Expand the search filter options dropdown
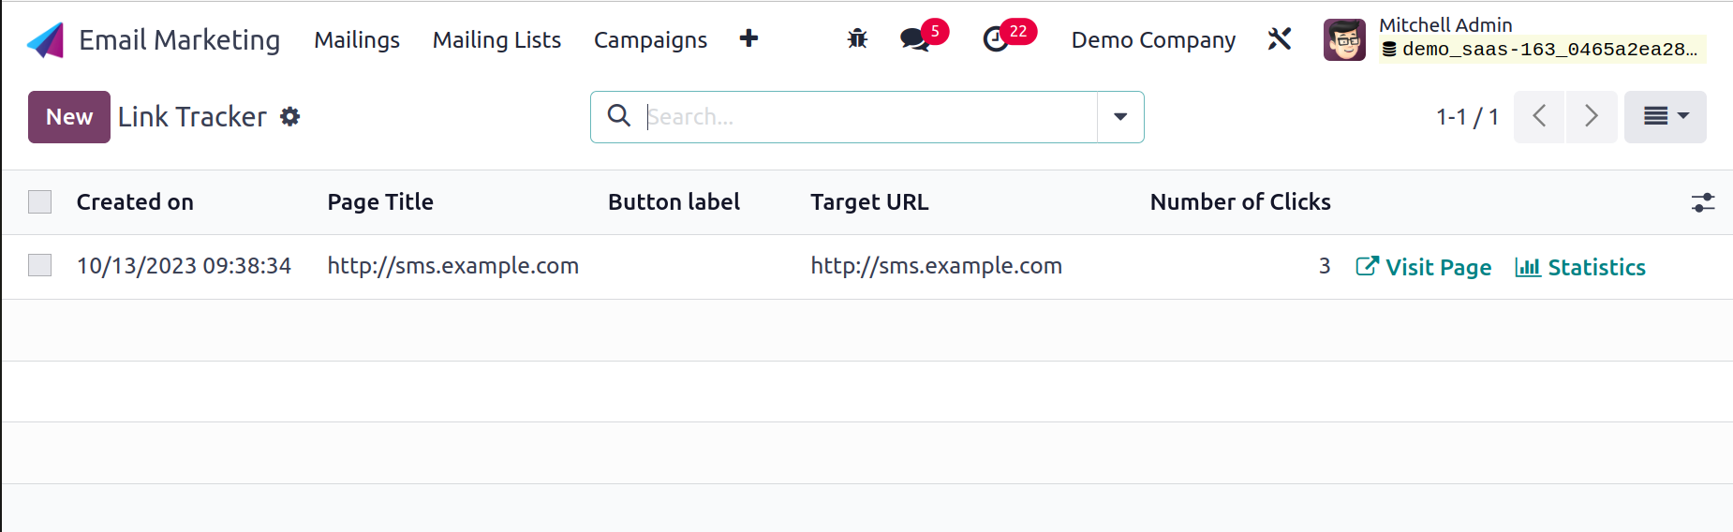This screenshot has height=532, width=1733. coord(1120,117)
